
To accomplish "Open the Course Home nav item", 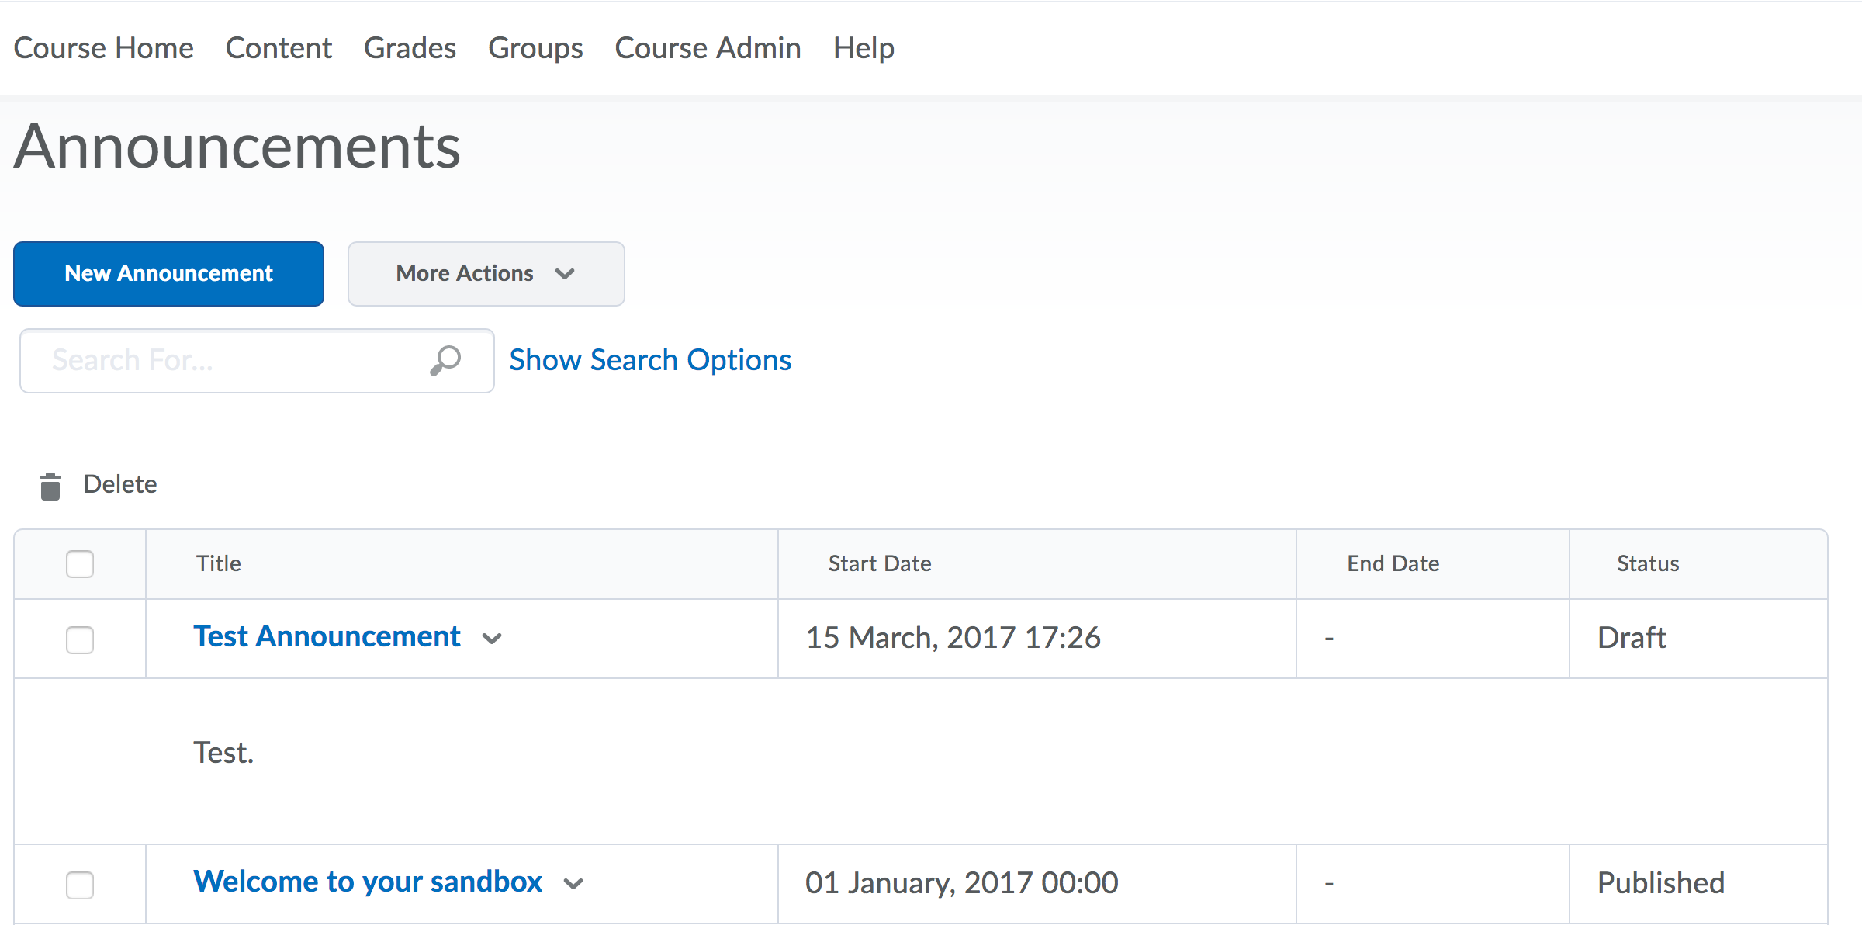I will (x=103, y=48).
